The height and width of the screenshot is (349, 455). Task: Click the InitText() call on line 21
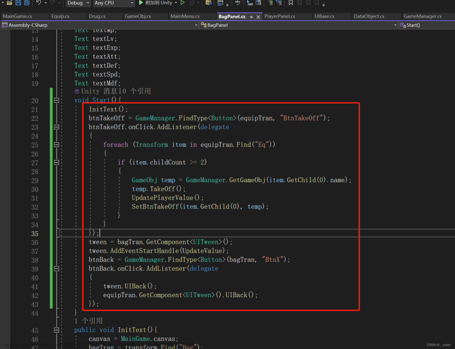click(108, 109)
